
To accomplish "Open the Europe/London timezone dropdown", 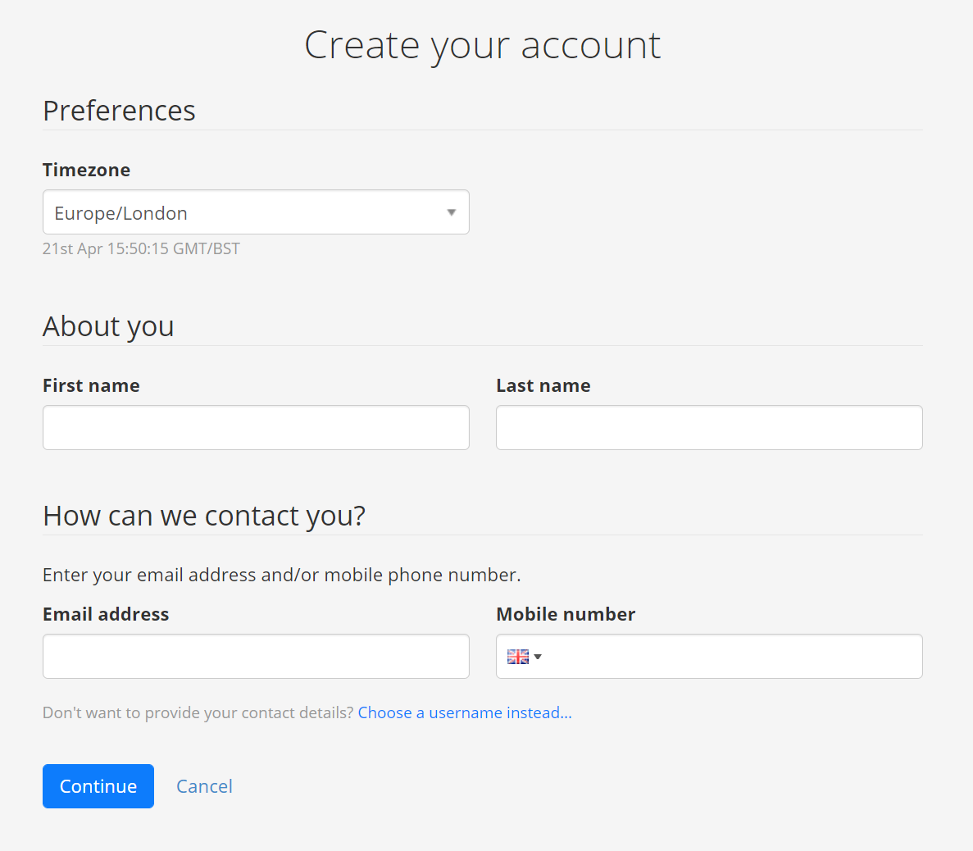I will pos(255,212).
